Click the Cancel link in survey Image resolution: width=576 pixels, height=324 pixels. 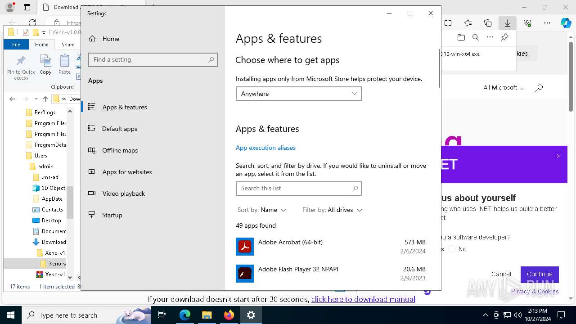[501, 274]
